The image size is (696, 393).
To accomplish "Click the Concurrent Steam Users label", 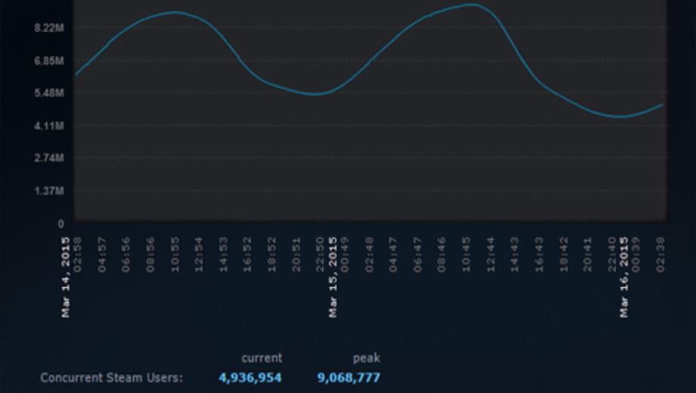I will click(111, 378).
